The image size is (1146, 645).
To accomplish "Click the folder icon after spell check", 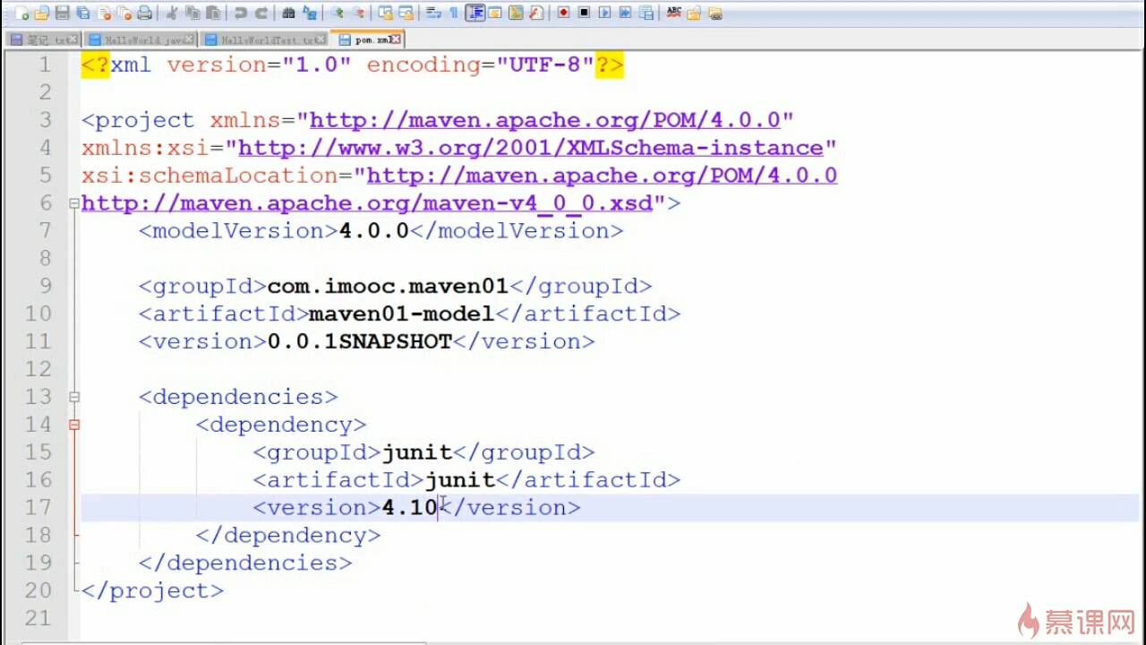I will pyautogui.click(x=694, y=13).
